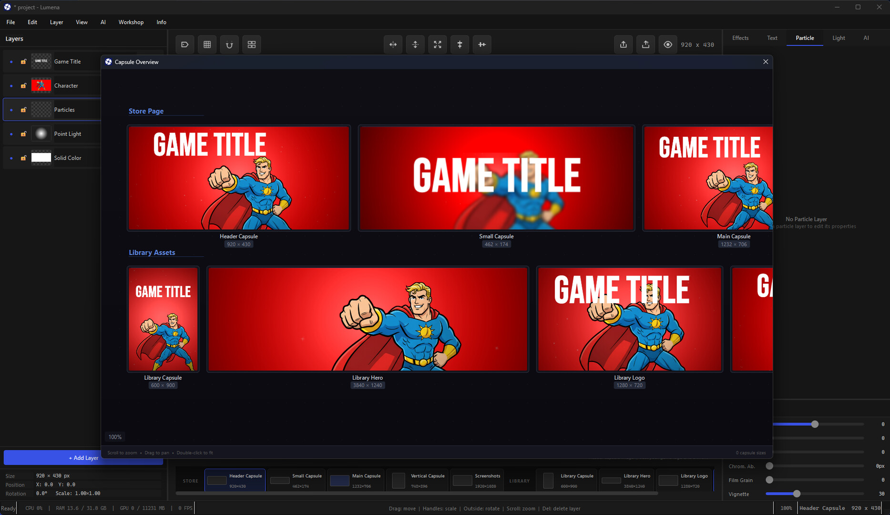Viewport: 890px width, 515px height.
Task: Open the Layer menu
Action: pos(56,22)
